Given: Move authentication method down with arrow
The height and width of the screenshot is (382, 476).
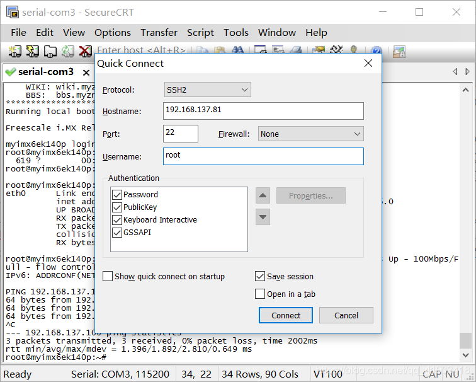Looking at the screenshot, I should pyautogui.click(x=263, y=217).
